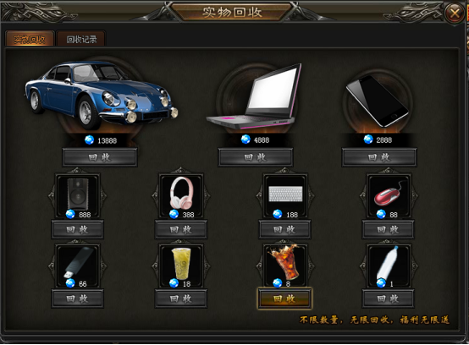Screen dimensions: 469x345
Task: Switch to the 实物回收 tab
Action: pos(30,39)
